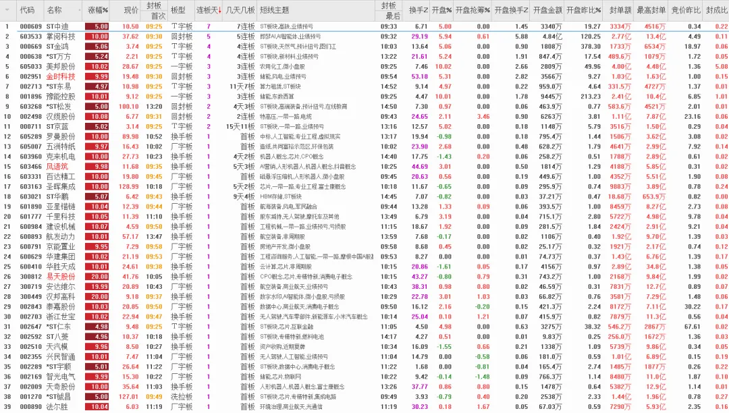
Task: Sort by the 现价 column header
Action: [131, 9]
